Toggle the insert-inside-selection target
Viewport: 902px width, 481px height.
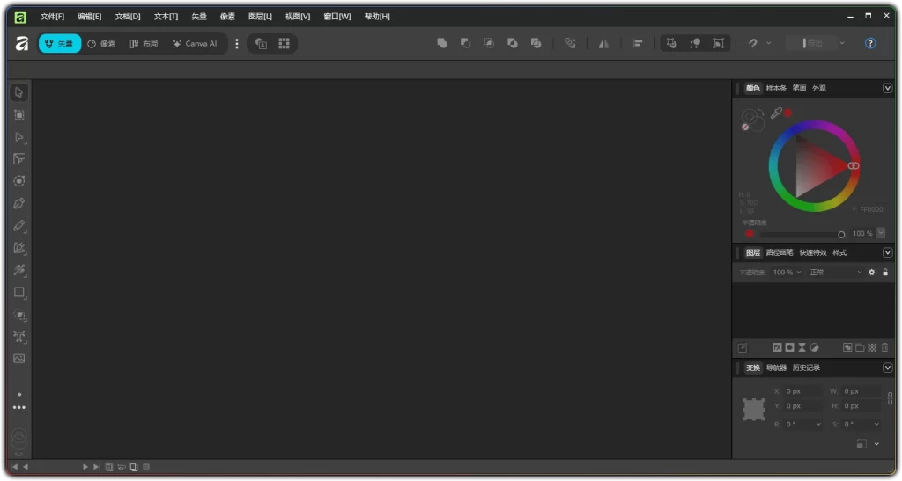[x=719, y=43]
